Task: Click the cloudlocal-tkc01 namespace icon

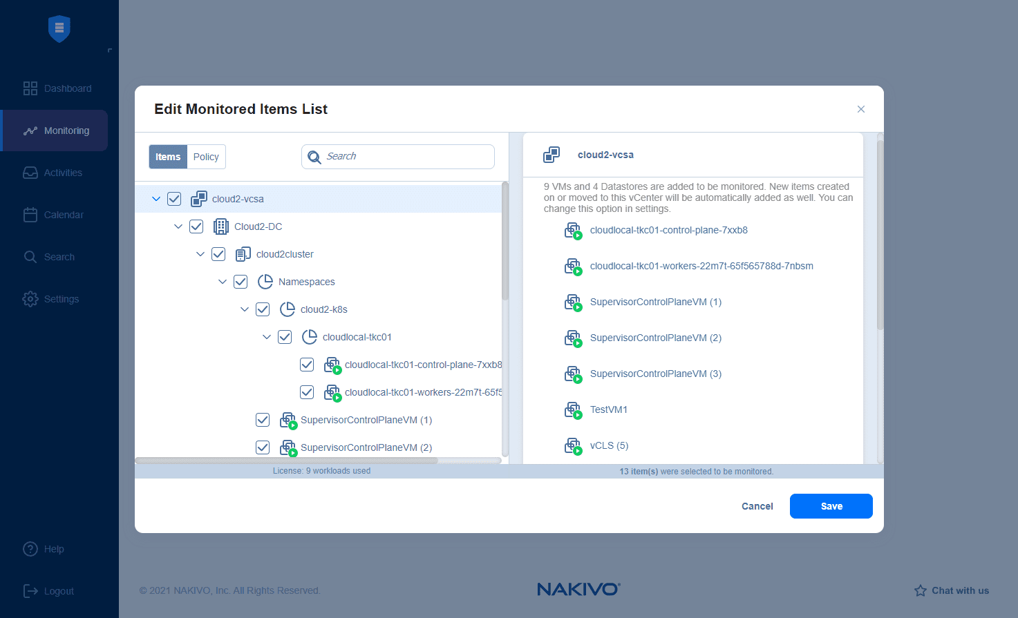Action: click(310, 337)
